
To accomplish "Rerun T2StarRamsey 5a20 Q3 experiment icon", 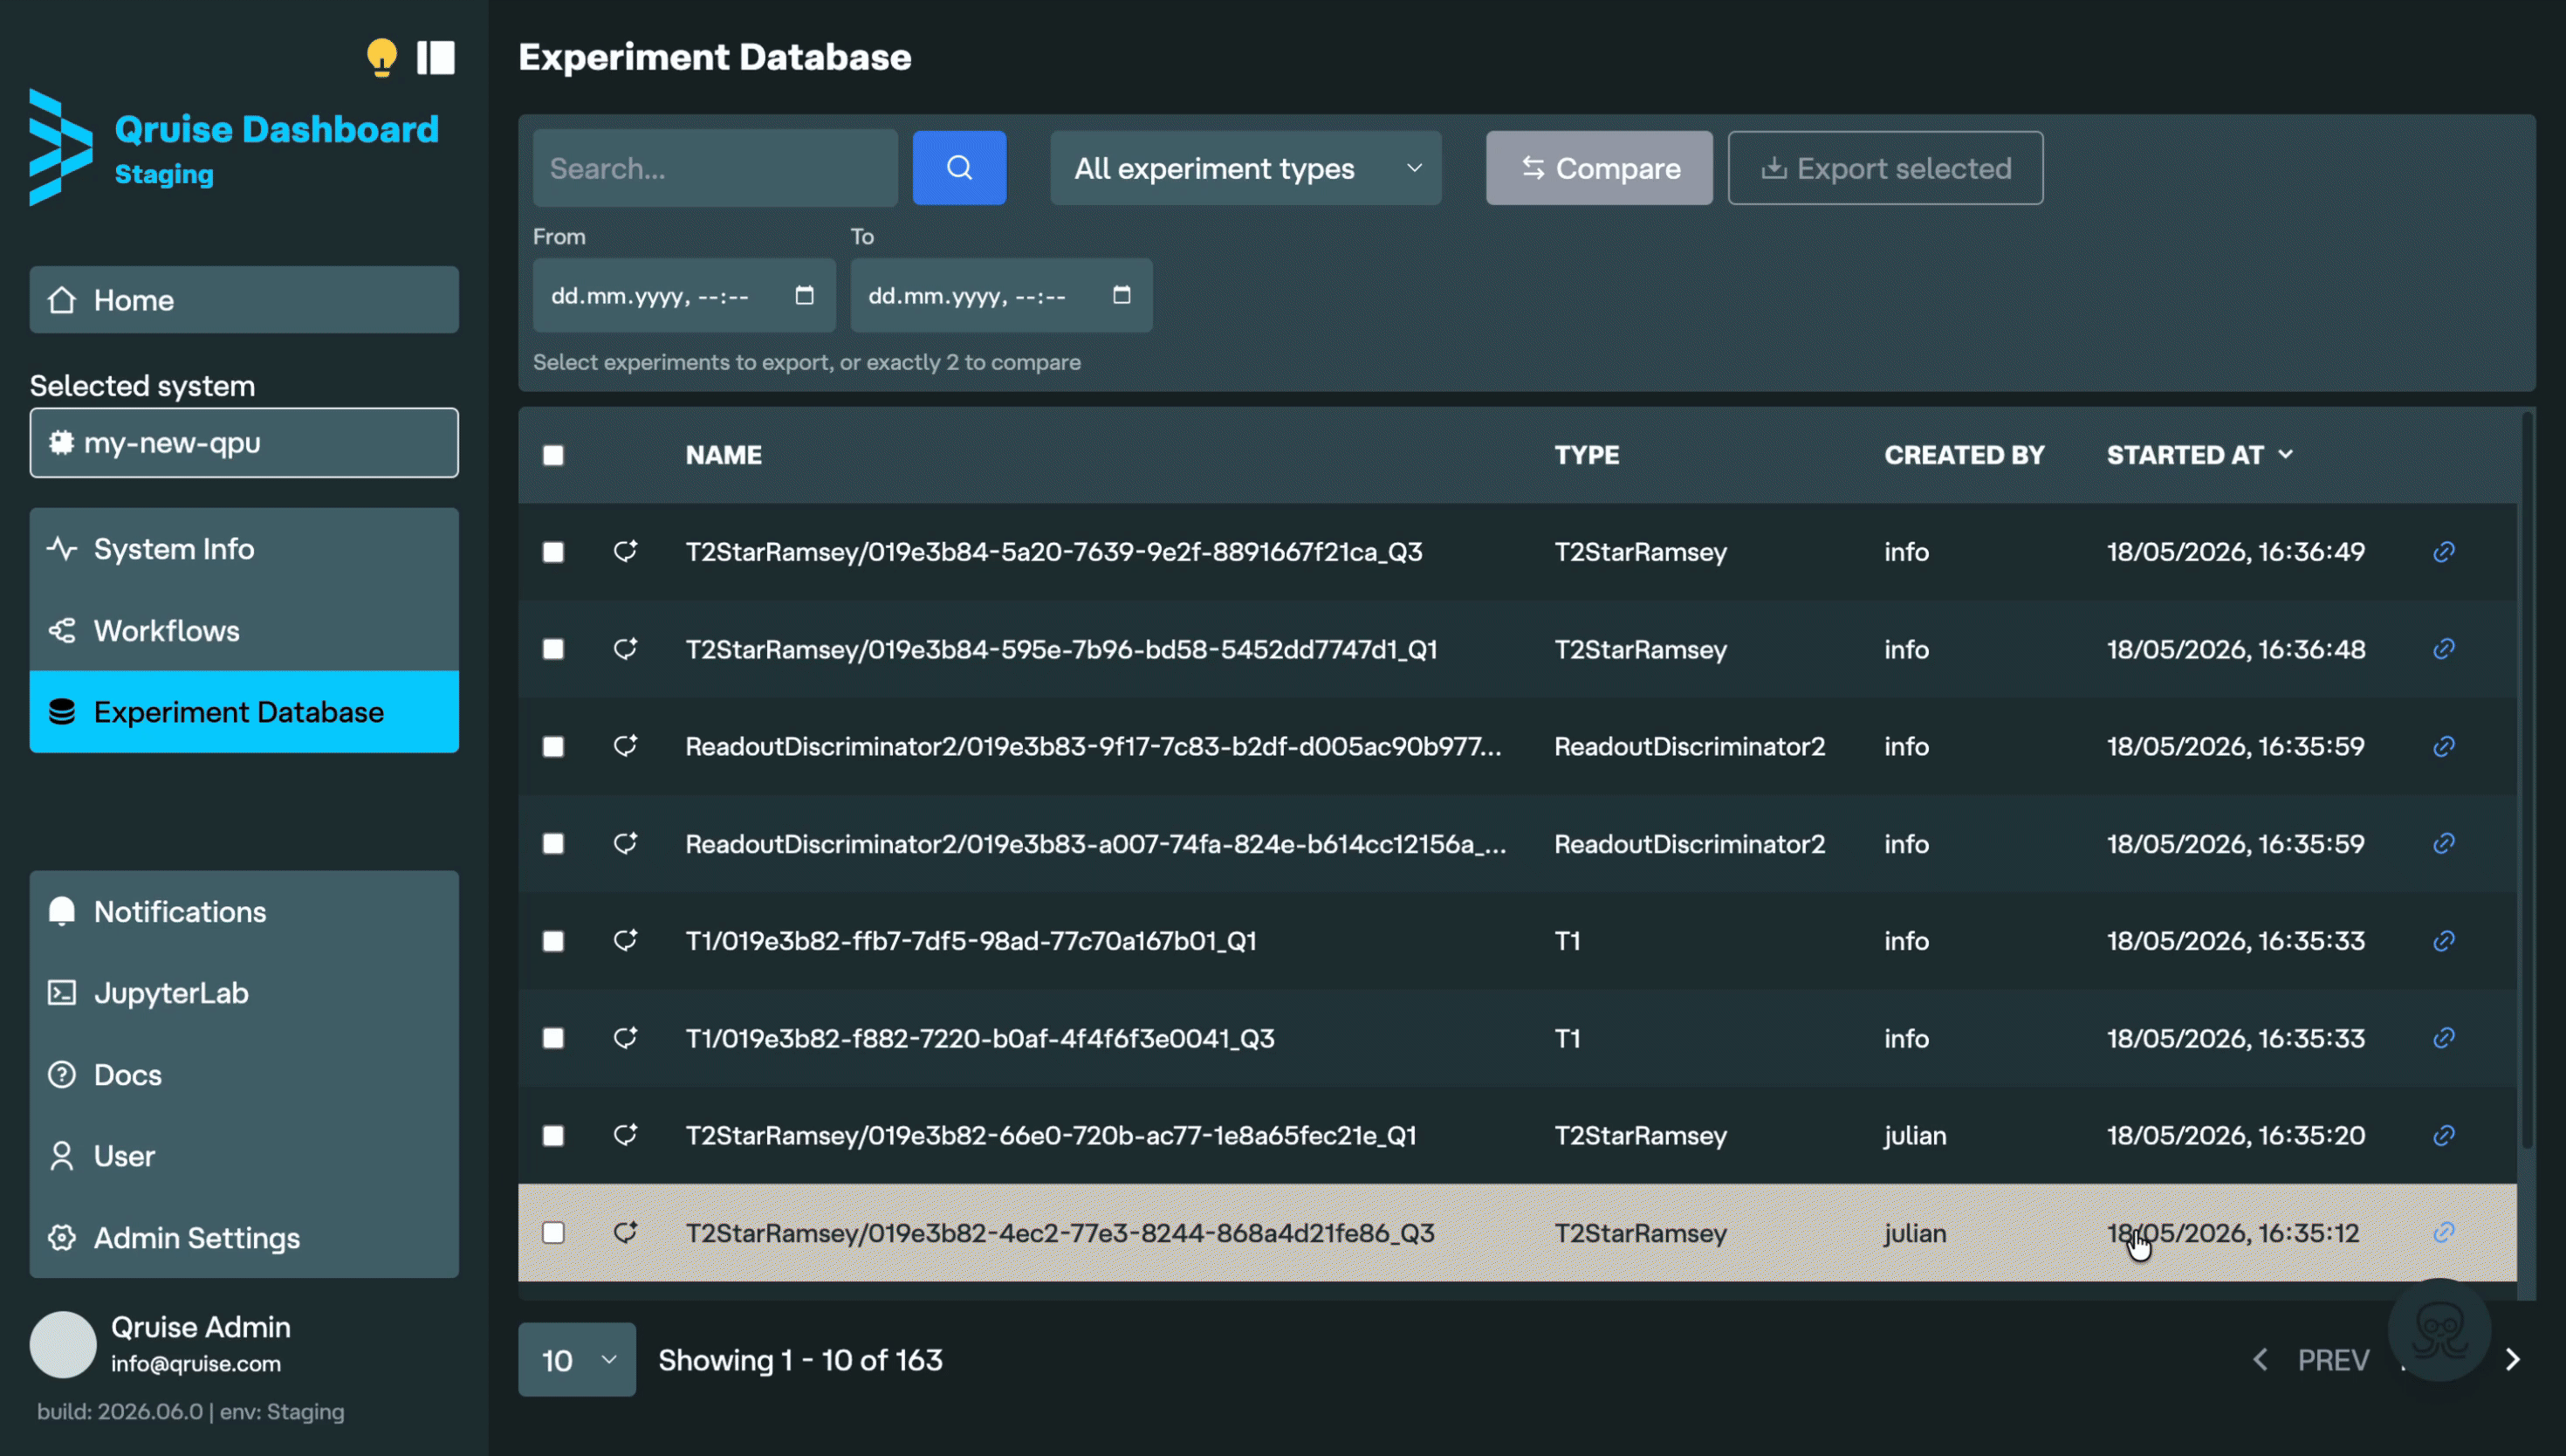I will pyautogui.click(x=625, y=551).
